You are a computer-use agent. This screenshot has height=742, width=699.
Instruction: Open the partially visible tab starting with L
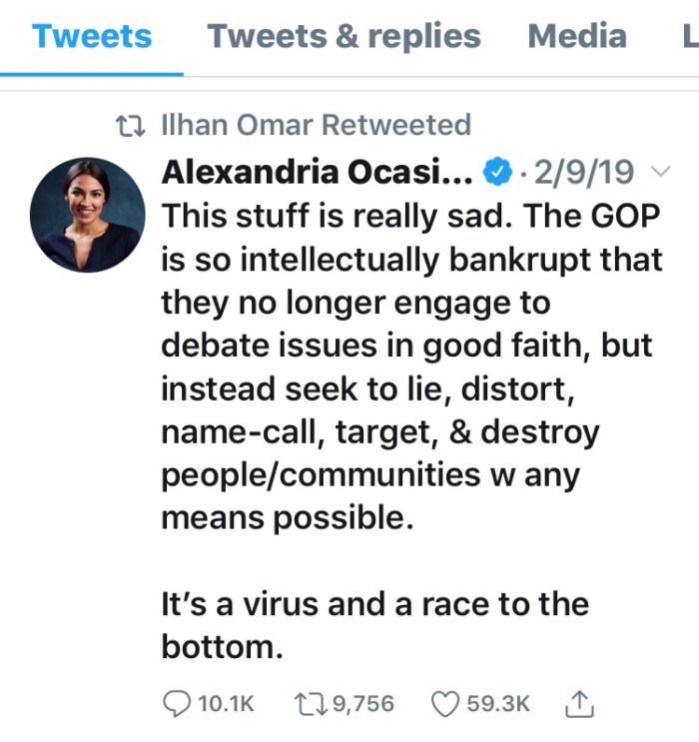point(689,37)
